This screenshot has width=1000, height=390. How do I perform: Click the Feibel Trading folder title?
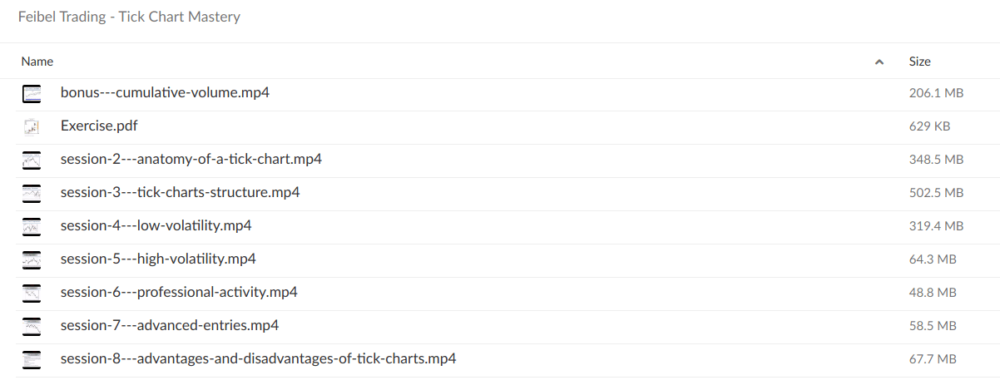[129, 17]
